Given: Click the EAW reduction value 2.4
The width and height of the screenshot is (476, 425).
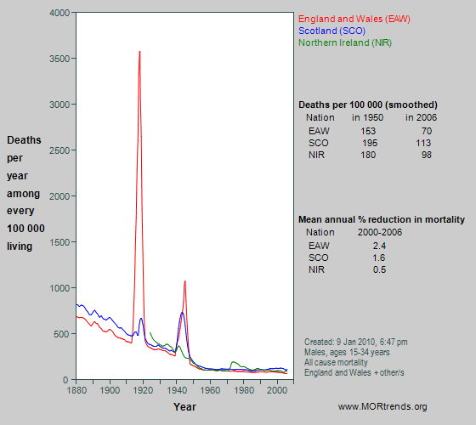Looking at the screenshot, I should [x=379, y=246].
